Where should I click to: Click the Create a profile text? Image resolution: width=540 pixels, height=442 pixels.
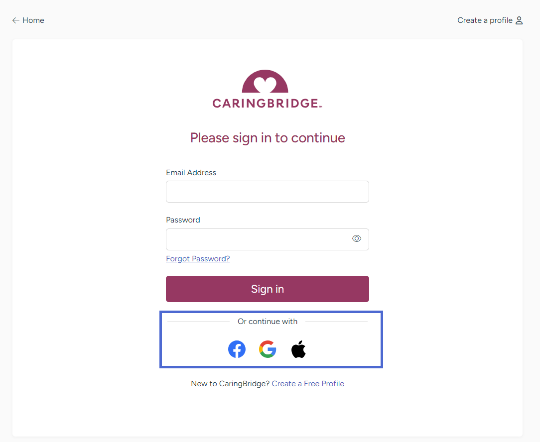[485, 20]
